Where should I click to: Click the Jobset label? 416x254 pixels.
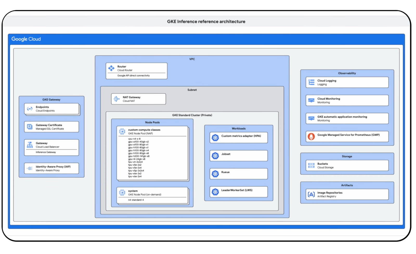click(226, 154)
